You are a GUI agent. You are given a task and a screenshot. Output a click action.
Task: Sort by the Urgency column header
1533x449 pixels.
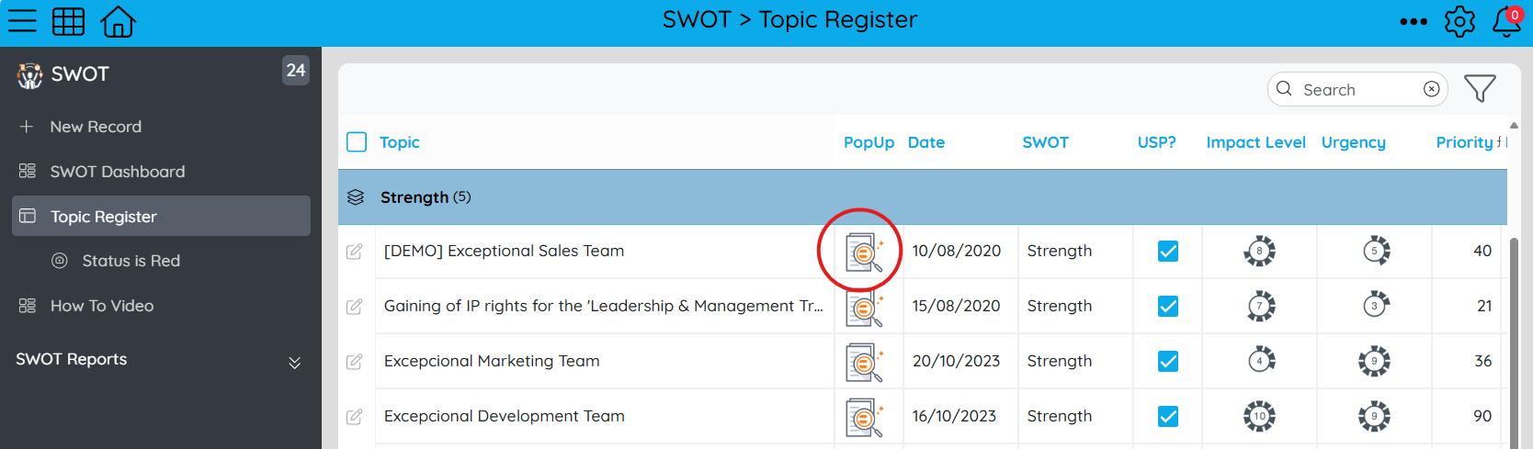click(1354, 142)
